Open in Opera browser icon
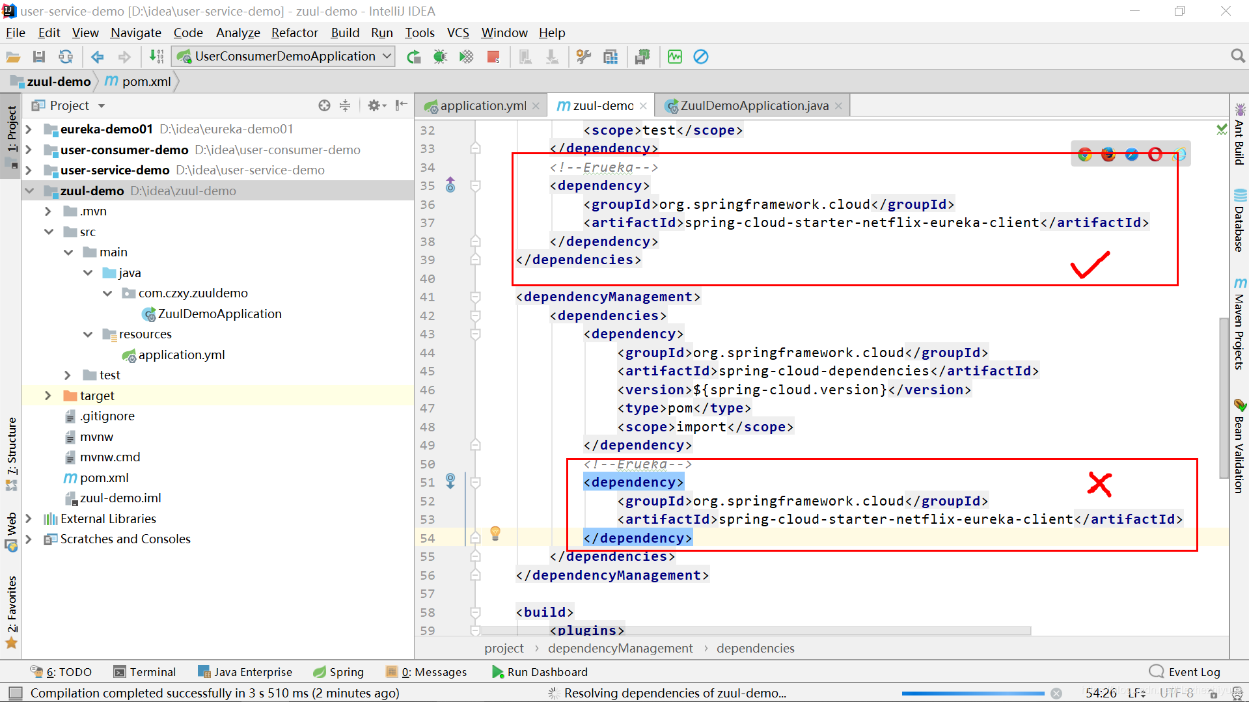 [1155, 154]
